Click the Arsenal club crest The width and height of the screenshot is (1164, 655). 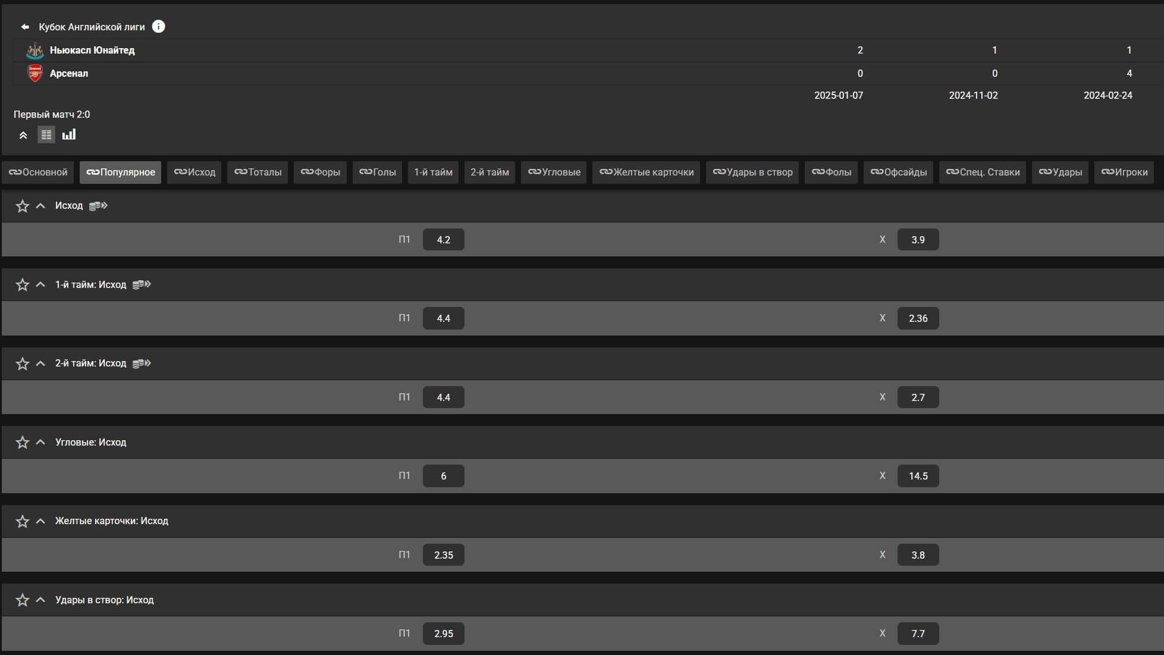[35, 73]
